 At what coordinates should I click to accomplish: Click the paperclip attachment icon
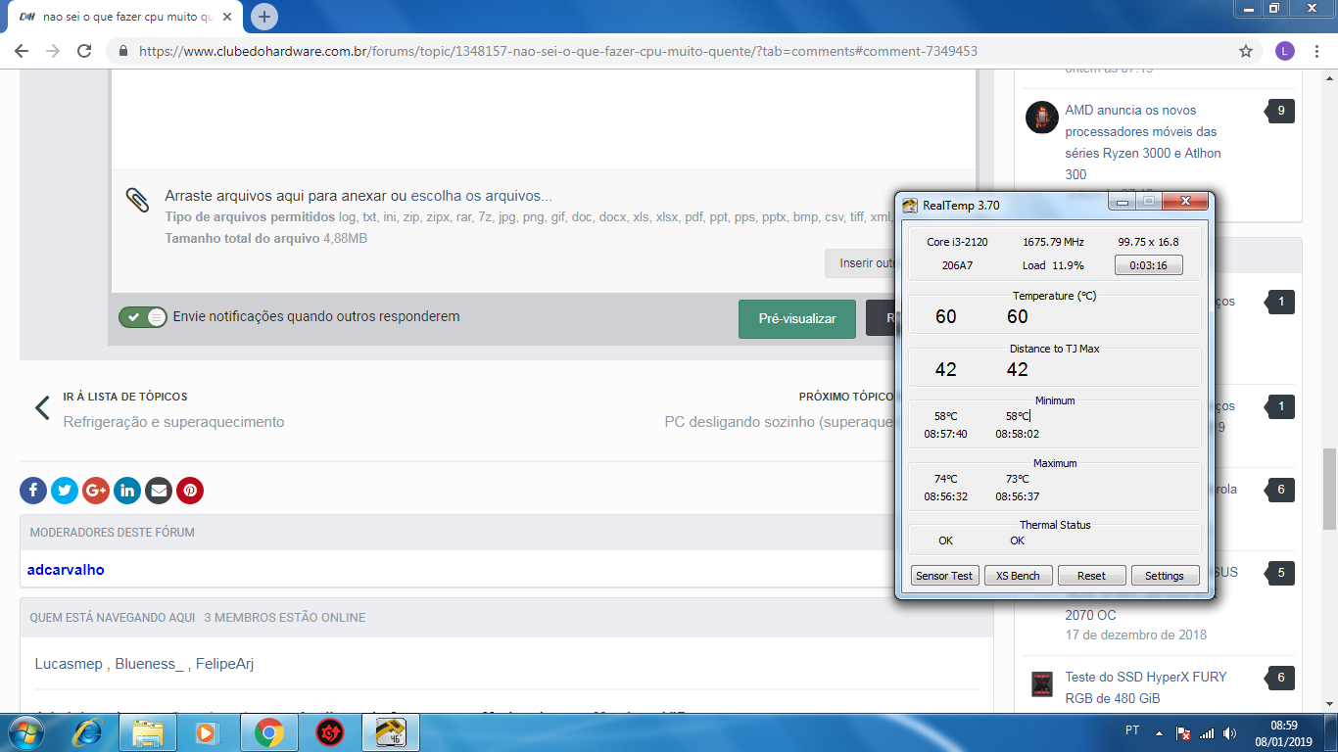point(138,201)
